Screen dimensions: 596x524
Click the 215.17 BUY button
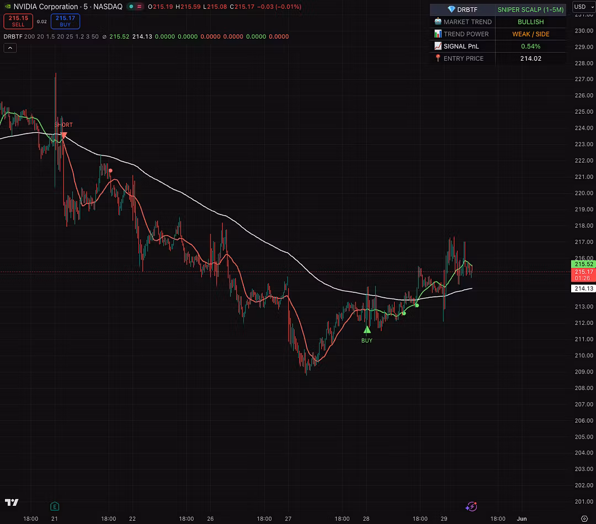coord(65,22)
